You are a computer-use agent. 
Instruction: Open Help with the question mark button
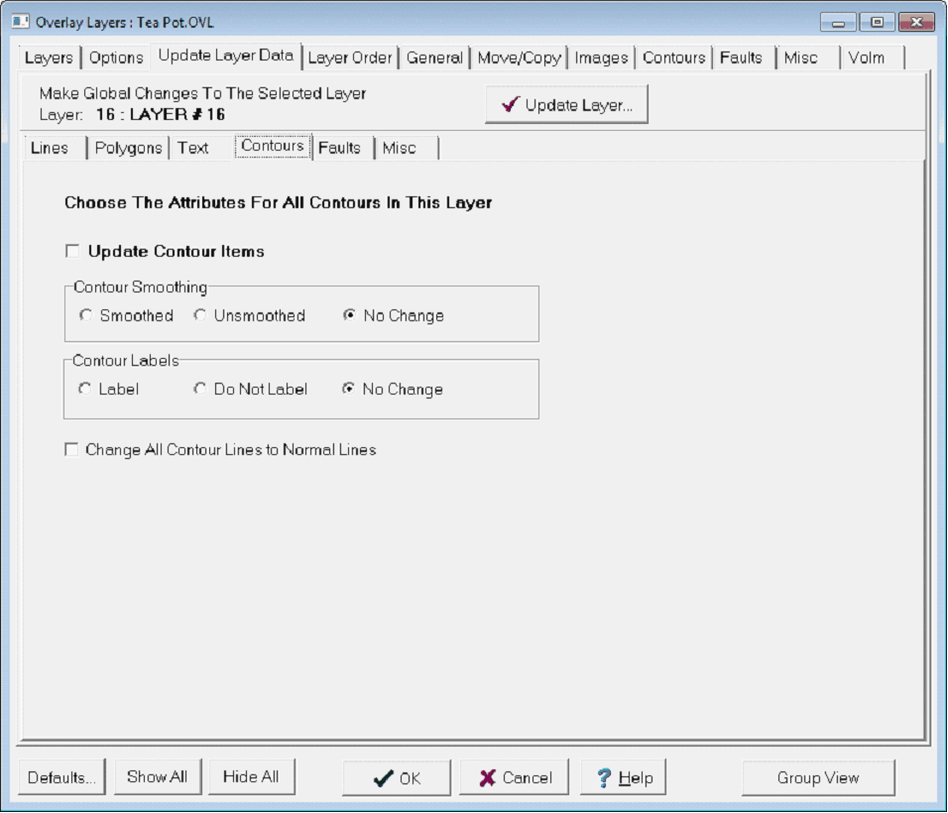[x=624, y=778]
